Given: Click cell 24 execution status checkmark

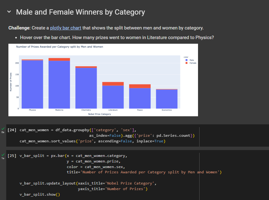Looking at the screenshot, I should click(3, 129).
